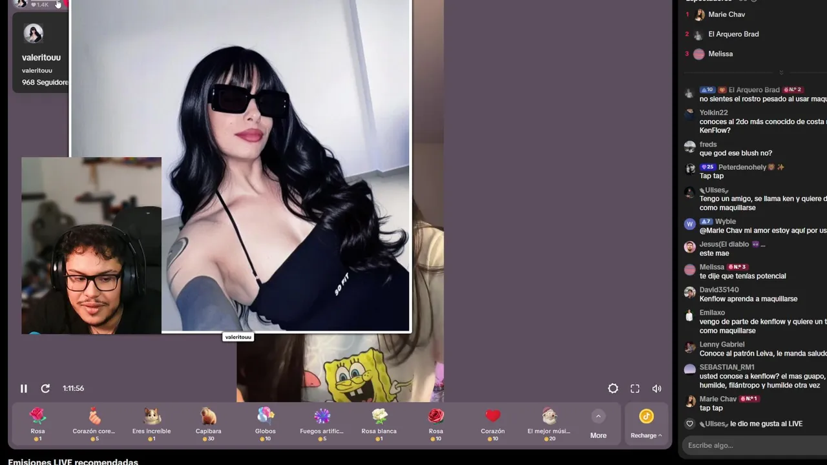Send the Globos balloons gift
The height and width of the screenshot is (465, 827).
tap(266, 424)
